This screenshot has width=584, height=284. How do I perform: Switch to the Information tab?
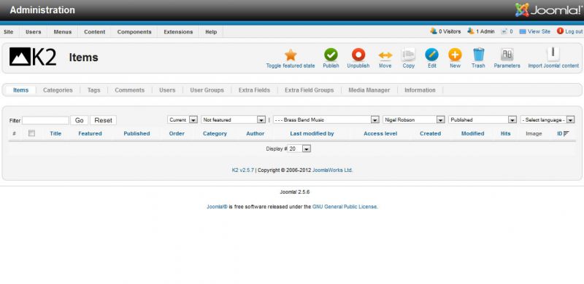[x=420, y=90]
